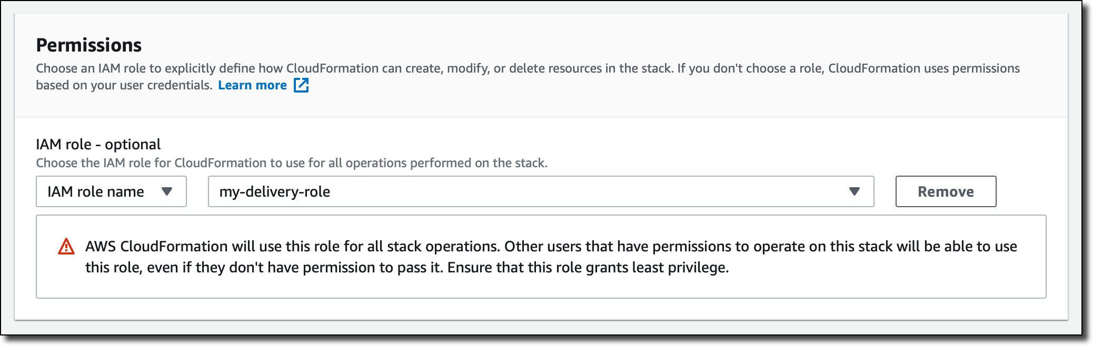Click the Permissions description paragraph
Screen dimensions: 1093x346
(x=528, y=68)
